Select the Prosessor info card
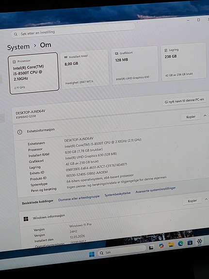The width and height of the screenshot is (209, 279). click(x=33, y=73)
